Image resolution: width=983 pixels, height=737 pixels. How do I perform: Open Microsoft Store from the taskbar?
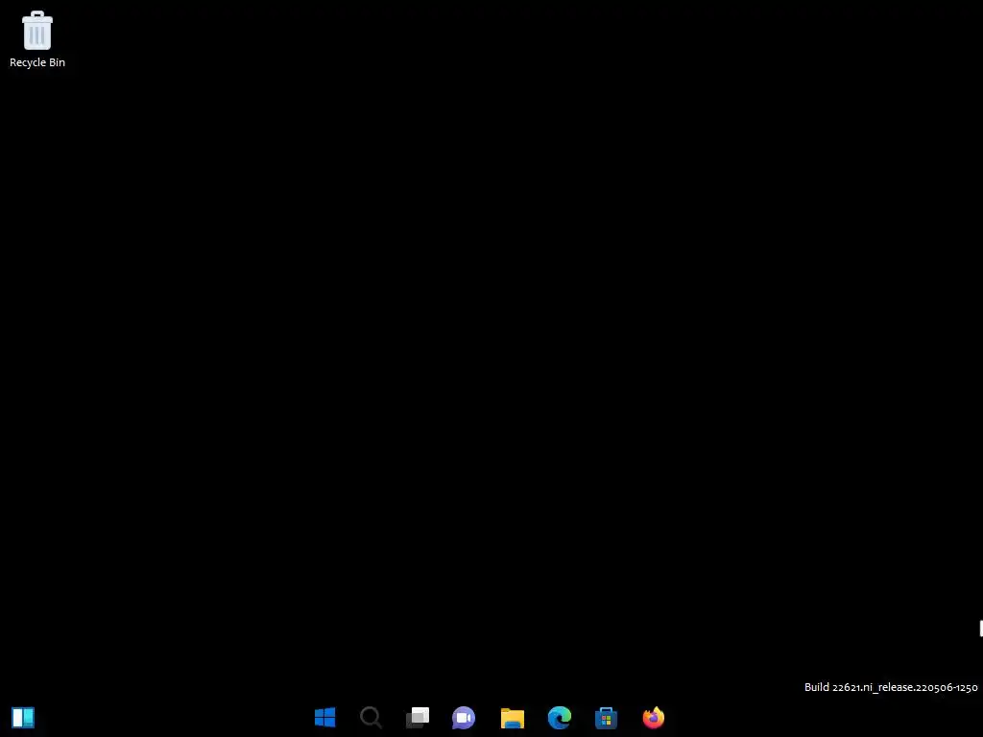tap(607, 718)
